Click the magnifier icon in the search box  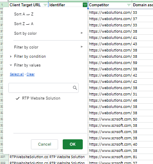click(75, 88)
